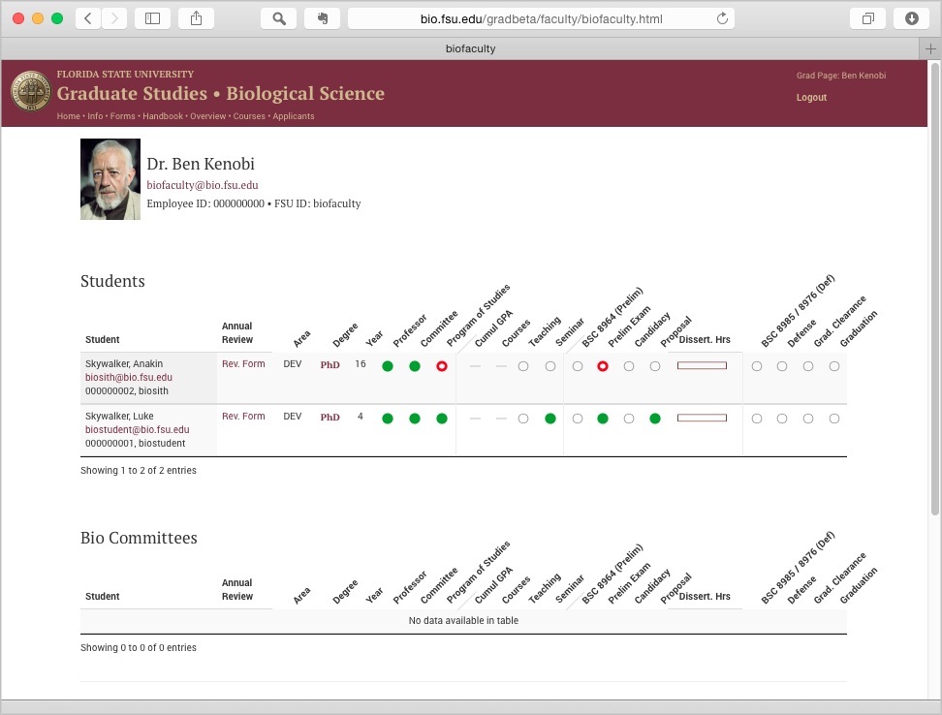942x715 pixels.
Task: Click the FSU seal logo in the header
Action: (x=31, y=92)
